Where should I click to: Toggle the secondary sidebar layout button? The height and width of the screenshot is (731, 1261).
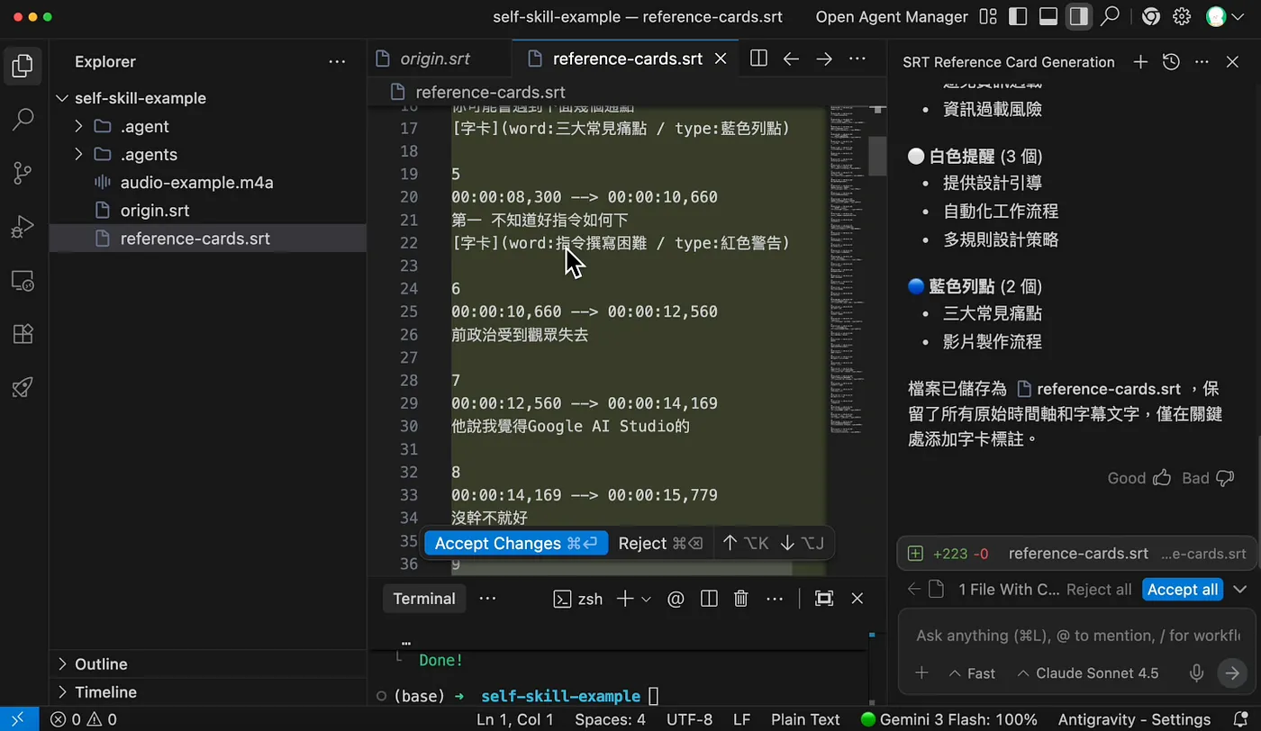1078,16
